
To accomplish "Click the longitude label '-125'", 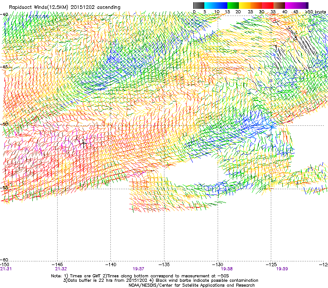I will [271, 265].
